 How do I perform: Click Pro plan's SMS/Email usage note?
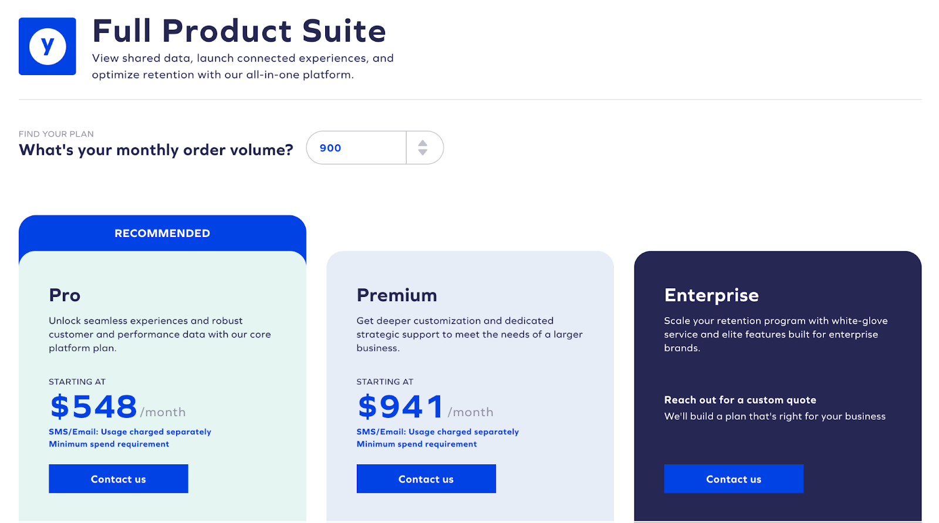point(130,431)
